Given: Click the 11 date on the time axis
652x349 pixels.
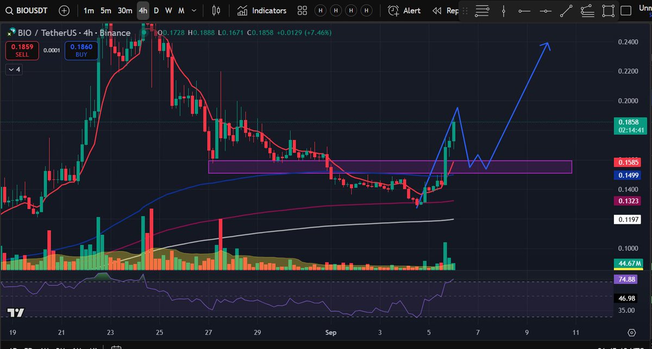Looking at the screenshot, I should point(575,332).
